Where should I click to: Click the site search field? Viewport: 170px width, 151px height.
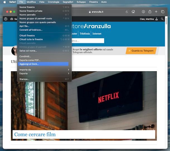tap(88, 41)
